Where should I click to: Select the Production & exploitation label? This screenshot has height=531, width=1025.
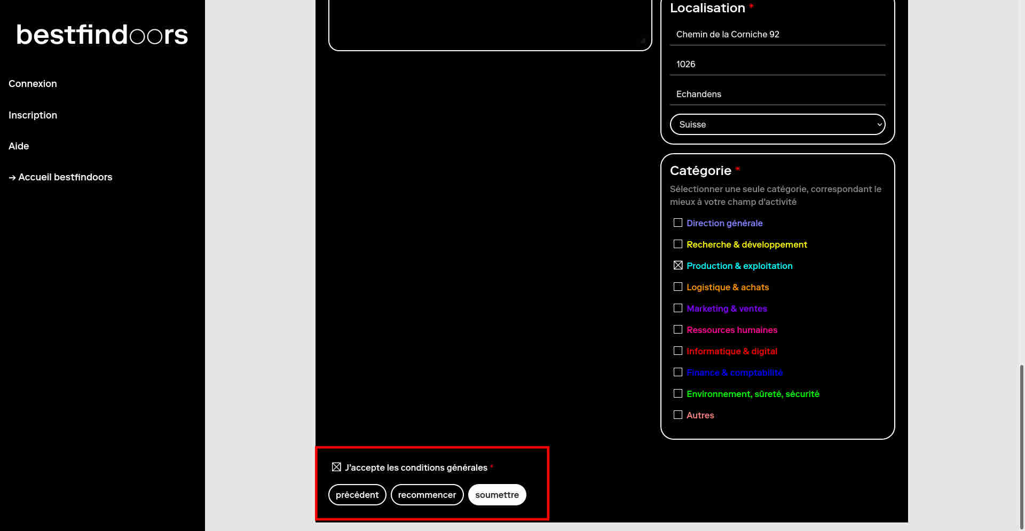pyautogui.click(x=739, y=266)
